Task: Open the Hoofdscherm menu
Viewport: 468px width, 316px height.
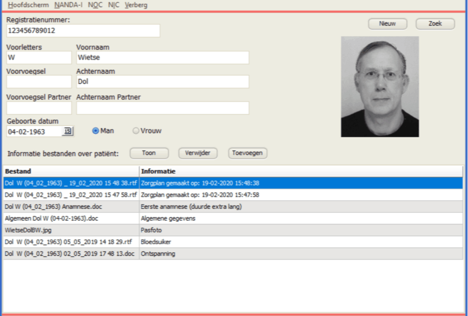Action: tap(28, 5)
